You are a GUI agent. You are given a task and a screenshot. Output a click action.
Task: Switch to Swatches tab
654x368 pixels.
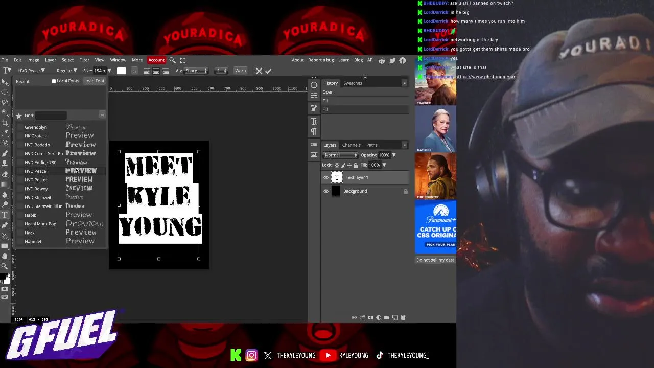[x=353, y=83]
